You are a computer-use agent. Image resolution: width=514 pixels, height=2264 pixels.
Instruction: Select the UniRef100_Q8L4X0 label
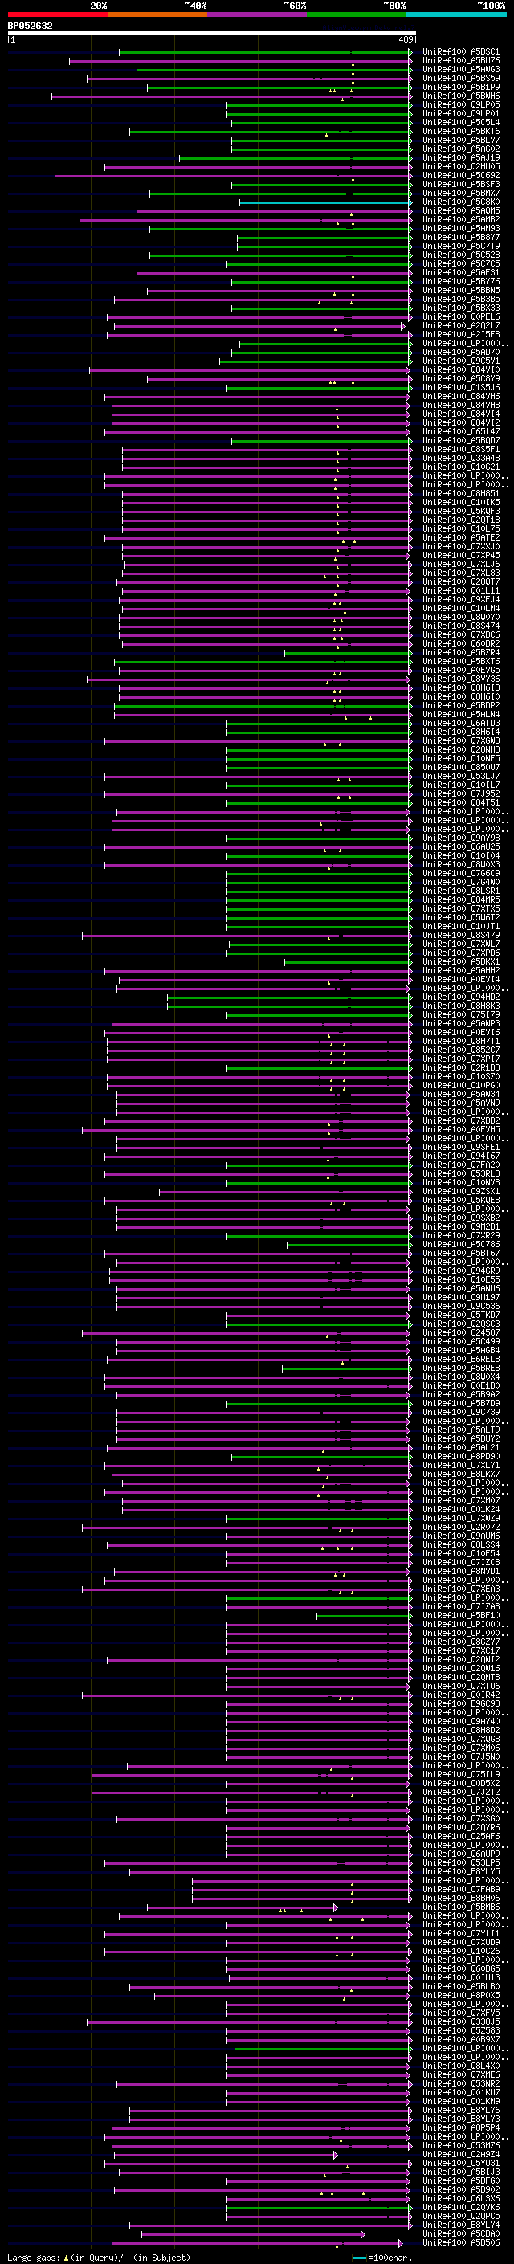460,2066
